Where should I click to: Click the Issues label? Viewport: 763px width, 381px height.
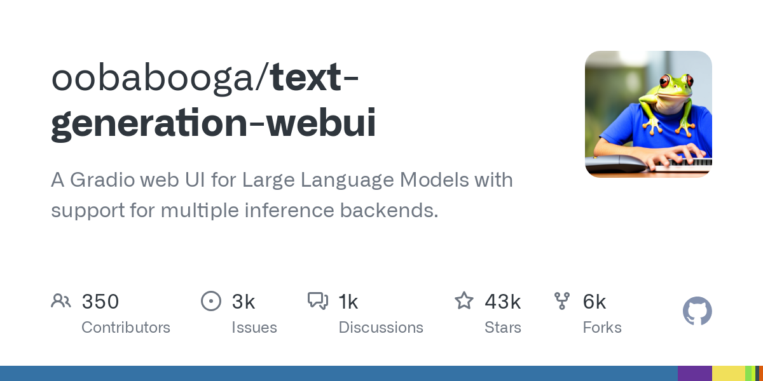pos(254,328)
